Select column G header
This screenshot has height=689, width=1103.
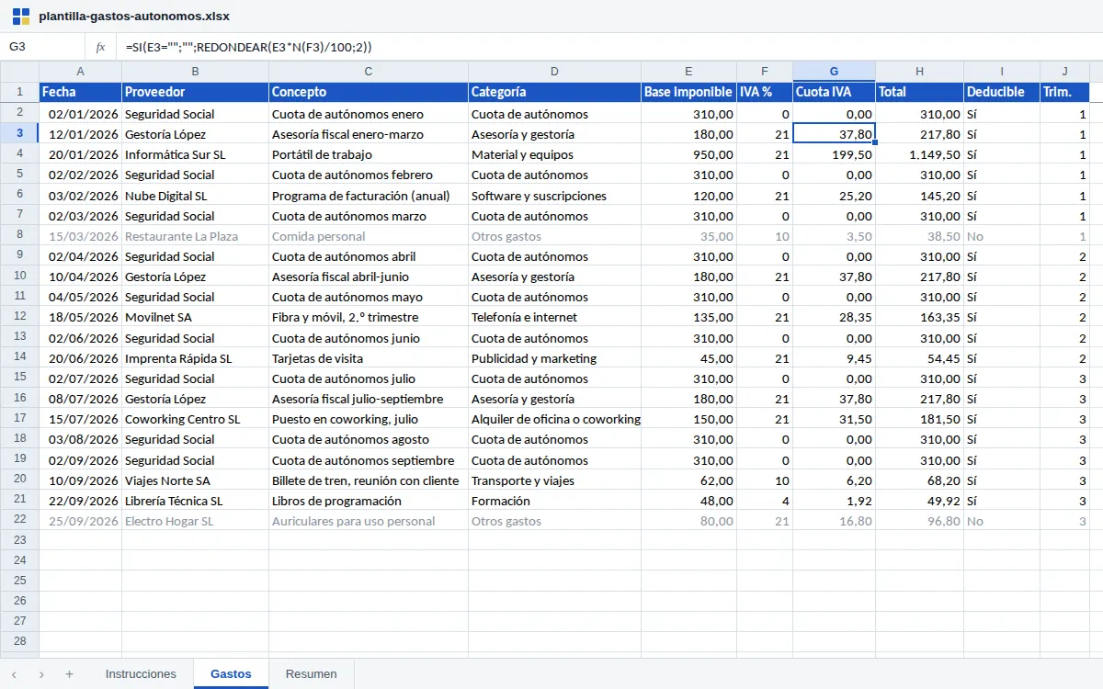835,72
